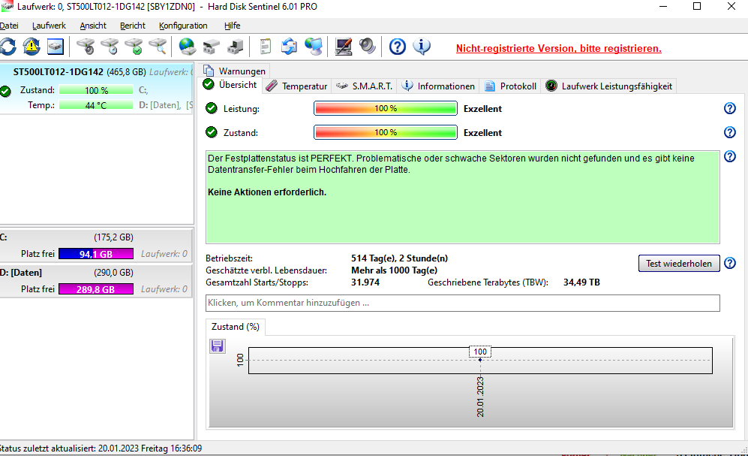The height and width of the screenshot is (456, 748).
Task: Click the status bar last updated text
Action: click(101, 448)
